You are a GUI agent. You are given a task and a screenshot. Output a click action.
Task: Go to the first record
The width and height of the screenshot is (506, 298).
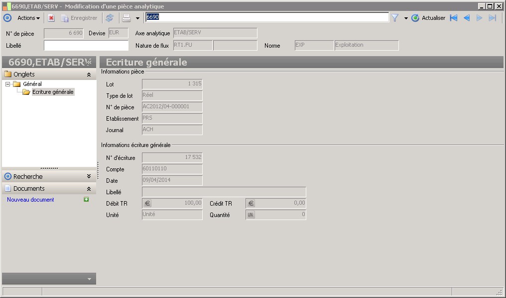453,18
